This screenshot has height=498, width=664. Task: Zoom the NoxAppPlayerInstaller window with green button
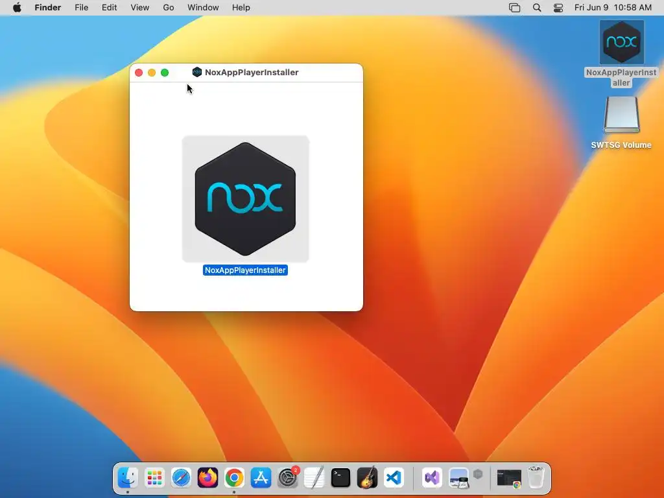tap(165, 73)
